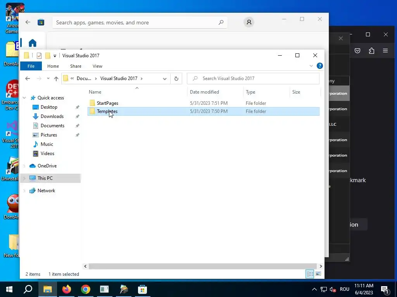Switch to large icons view layout
This screenshot has width=397, height=297.
[x=318, y=274]
